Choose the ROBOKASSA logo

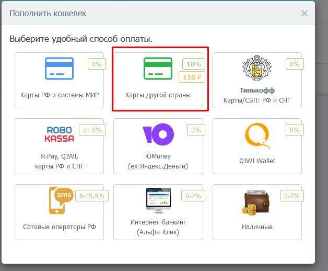(60, 134)
